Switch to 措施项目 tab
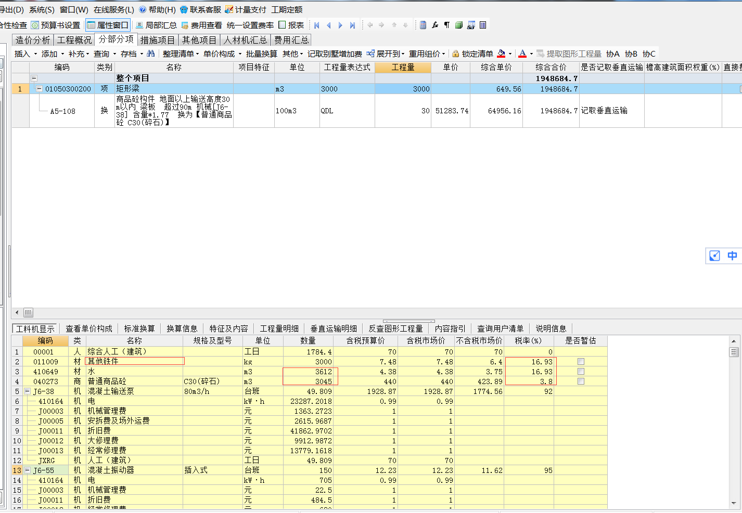Viewport: 742px width, 513px height. click(158, 40)
